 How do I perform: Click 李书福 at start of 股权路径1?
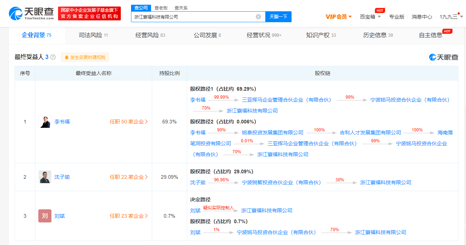pos(198,100)
